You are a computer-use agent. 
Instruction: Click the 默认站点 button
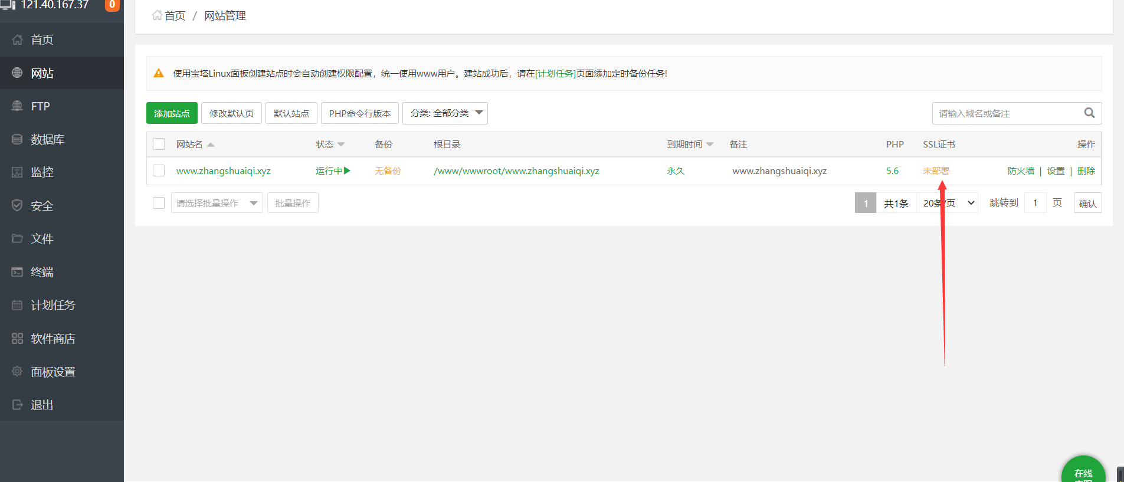[x=291, y=113]
